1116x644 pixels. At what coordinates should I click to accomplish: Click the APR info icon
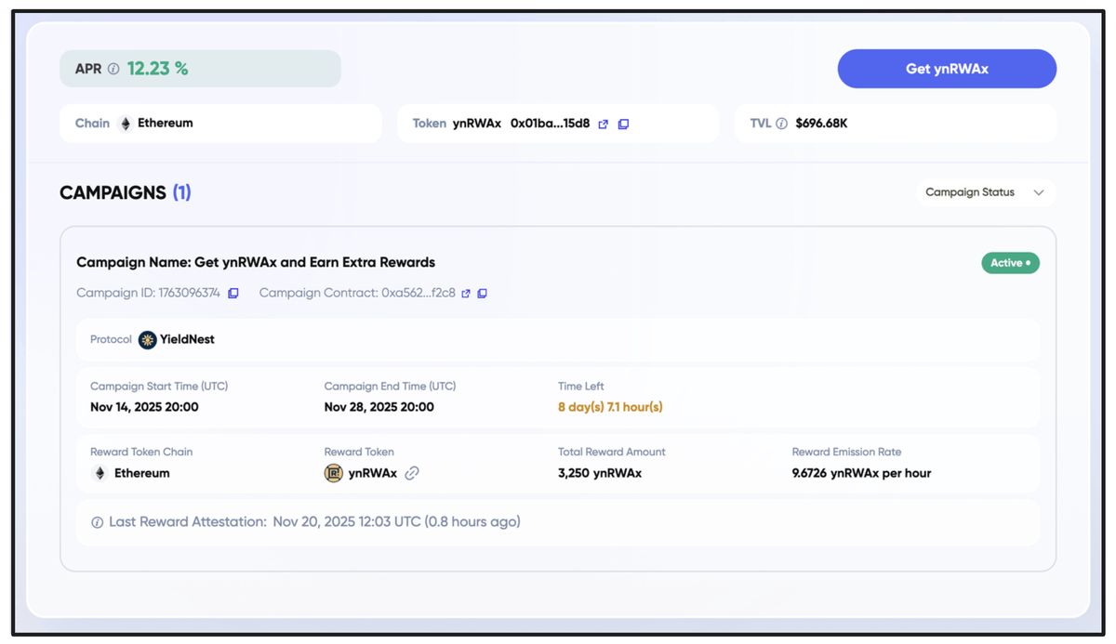click(113, 68)
